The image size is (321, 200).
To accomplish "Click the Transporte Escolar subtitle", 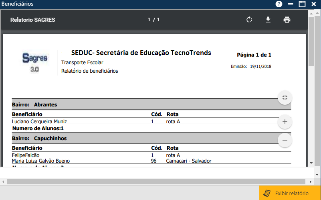I will [82, 63].
